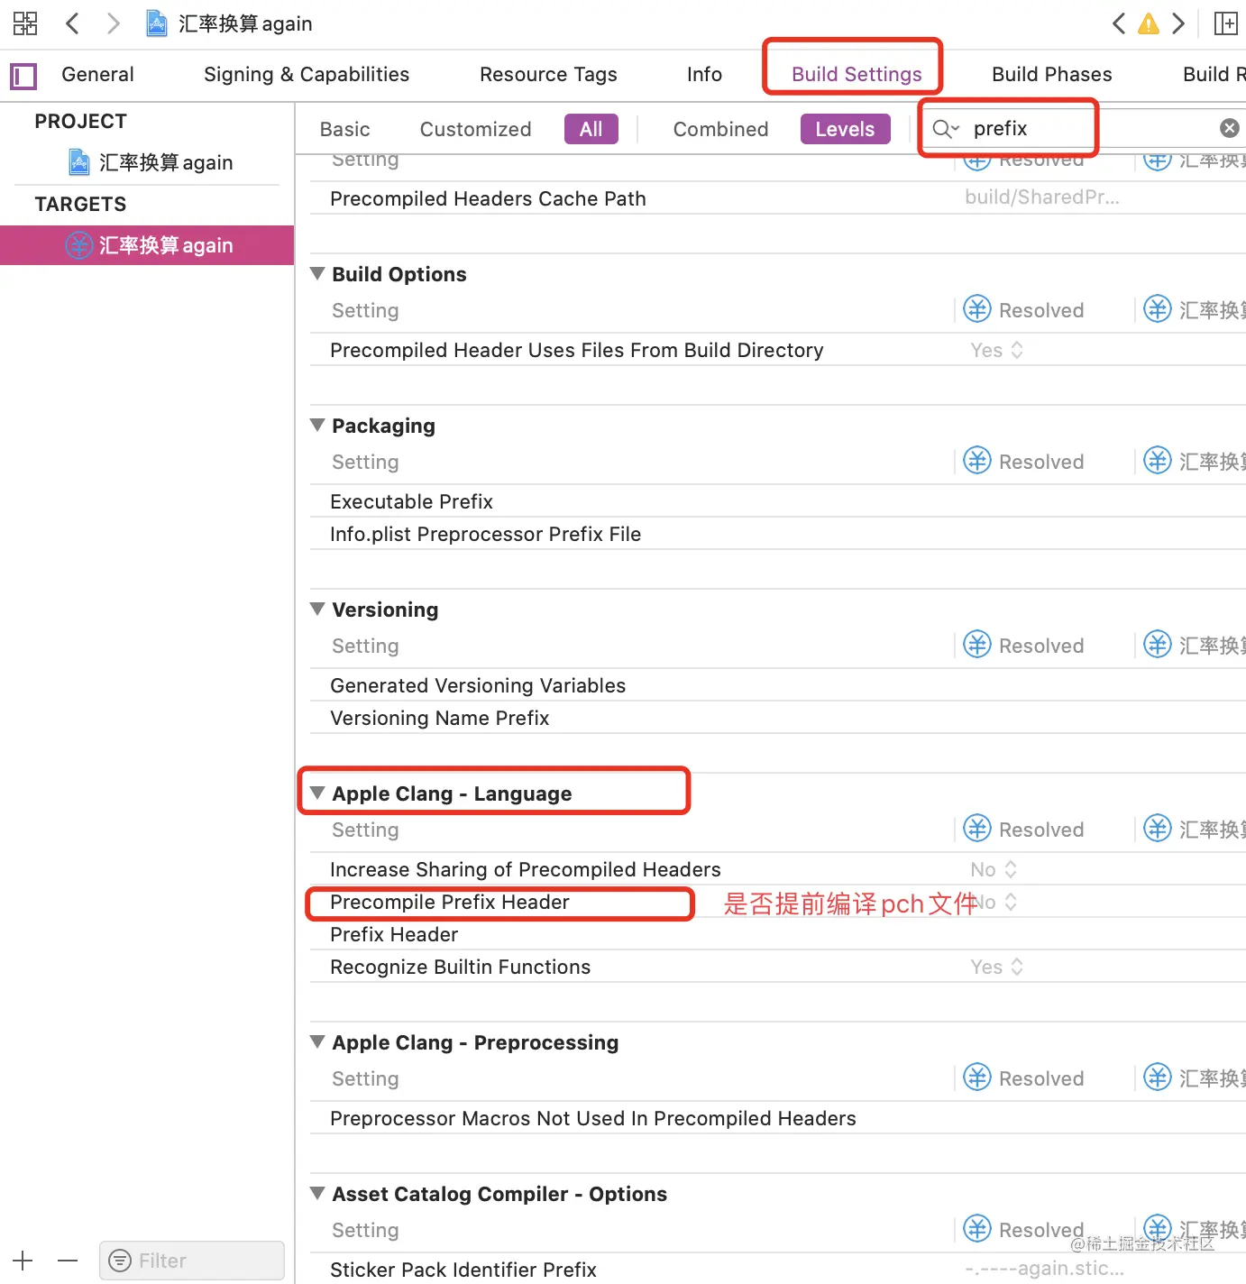Click Resolved column icon under Apple Clang - Preprocessing
This screenshot has width=1246, height=1284.
click(x=977, y=1078)
